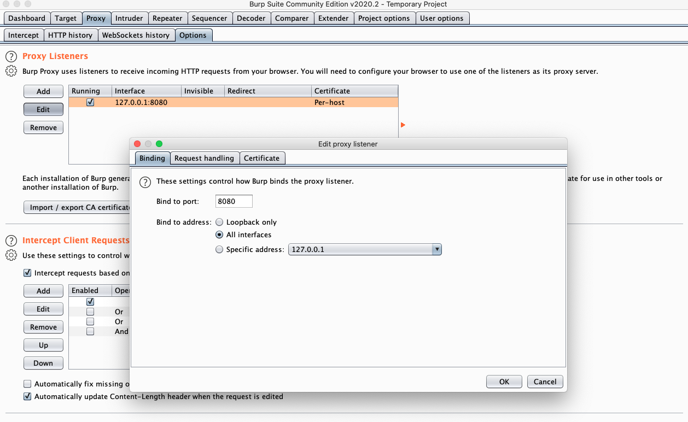The image size is (688, 422).
Task: Toggle Automatically fix missing newlines checkbox
Action: pos(27,384)
